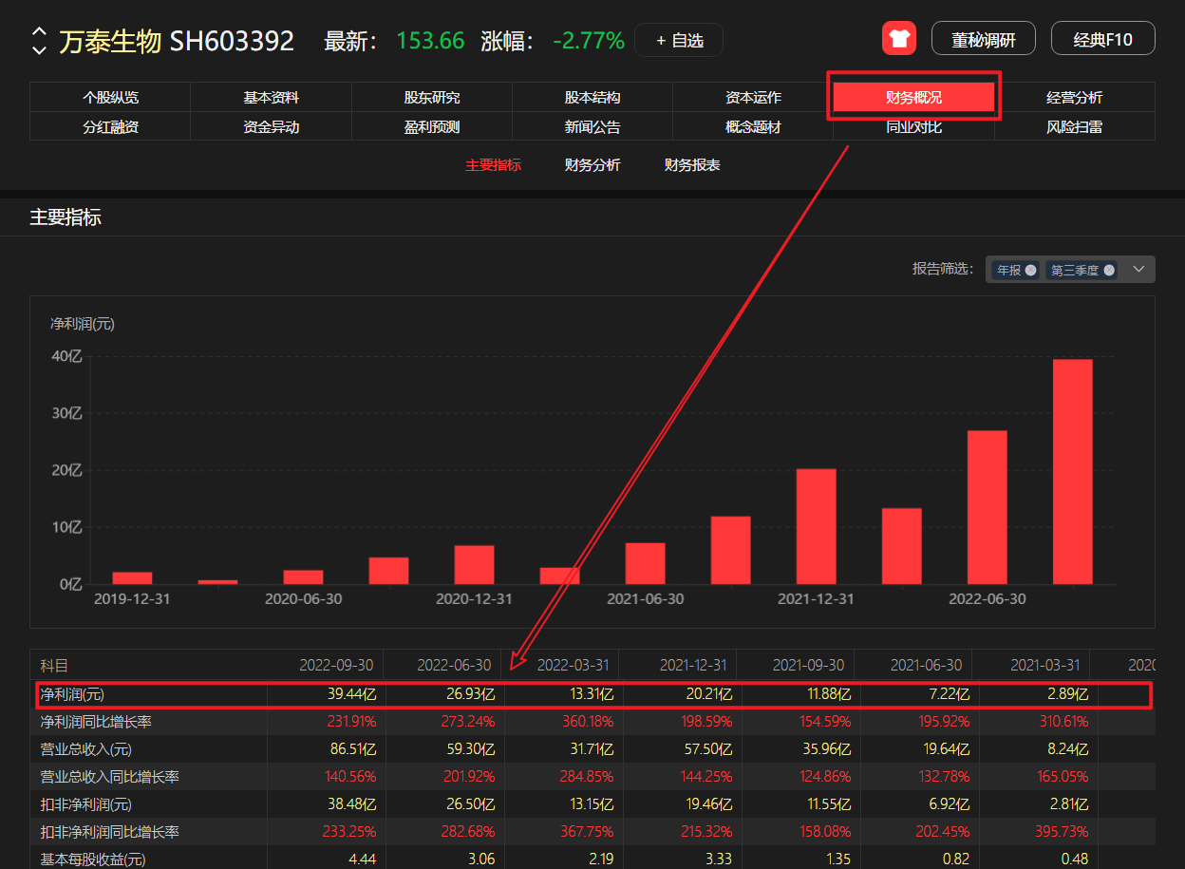Open the 同业对比 tab
Image resolution: width=1185 pixels, height=869 pixels.
tap(913, 126)
